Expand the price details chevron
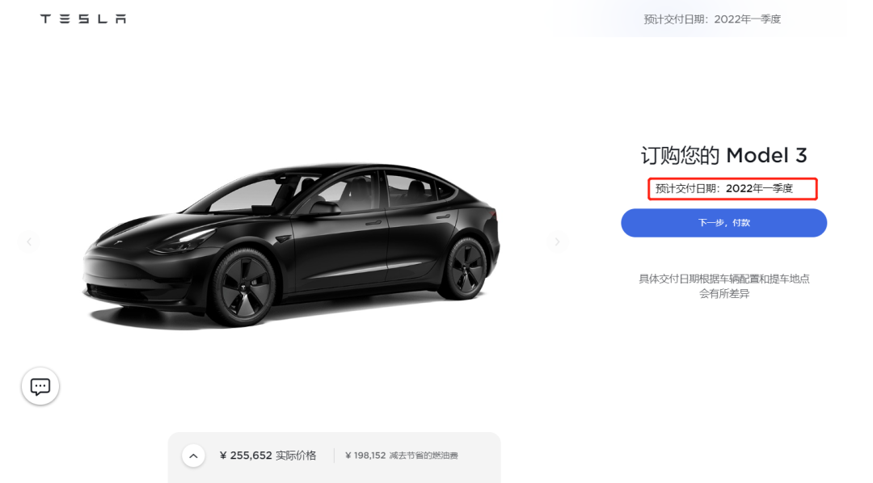 (192, 456)
